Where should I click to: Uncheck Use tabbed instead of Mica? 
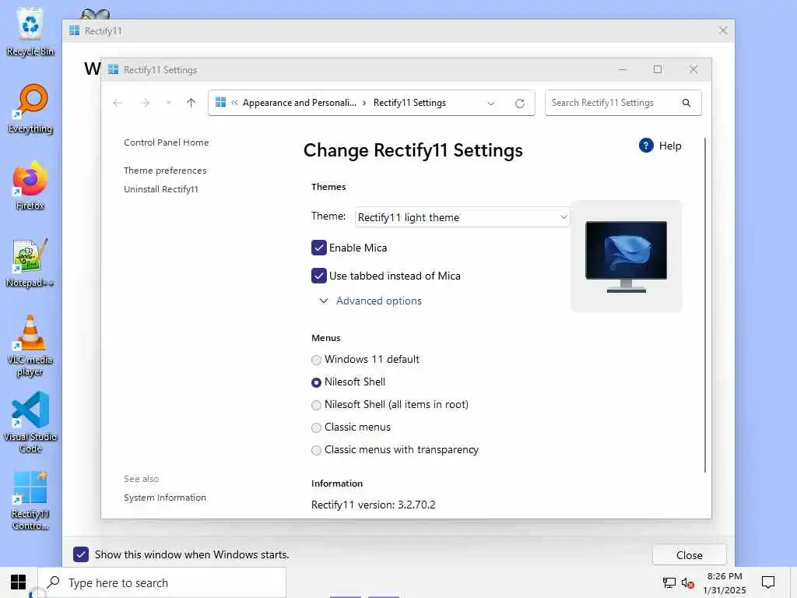(x=318, y=276)
